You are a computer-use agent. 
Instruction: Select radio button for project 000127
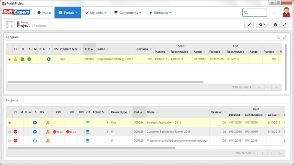[9, 141]
